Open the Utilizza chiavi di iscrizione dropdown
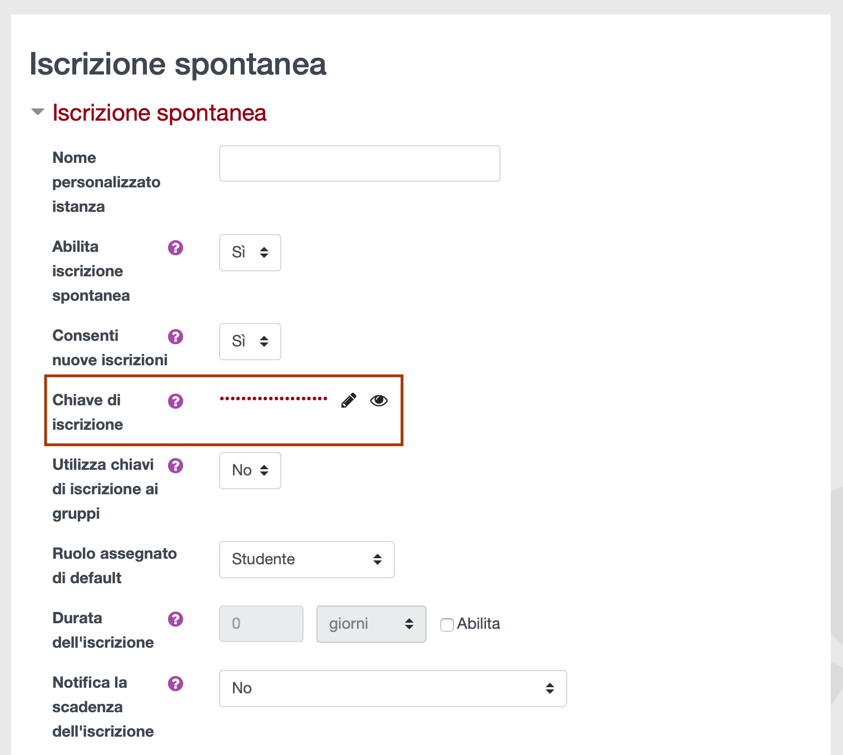The width and height of the screenshot is (843, 755). coord(250,470)
